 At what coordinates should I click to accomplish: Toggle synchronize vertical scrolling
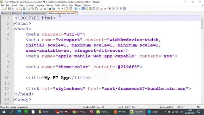click(x=67, y=9)
